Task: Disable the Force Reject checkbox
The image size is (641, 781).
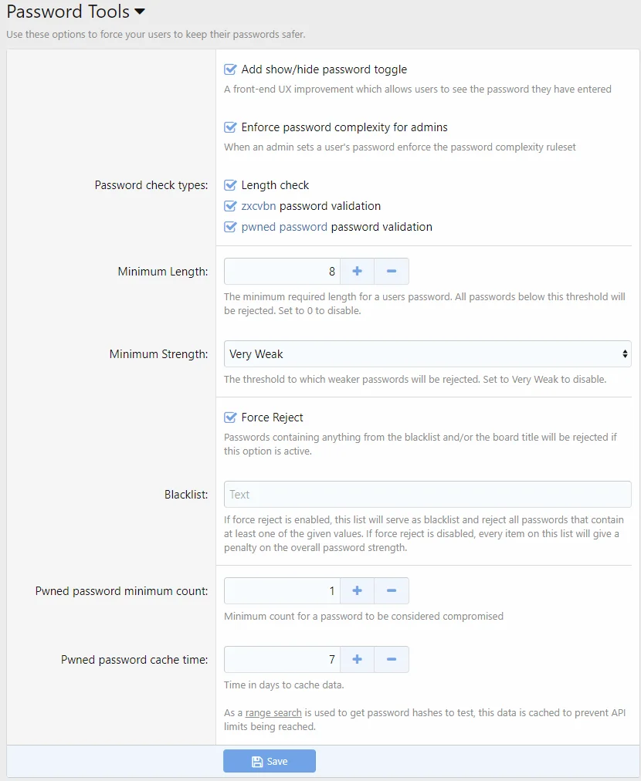Action: (230, 418)
